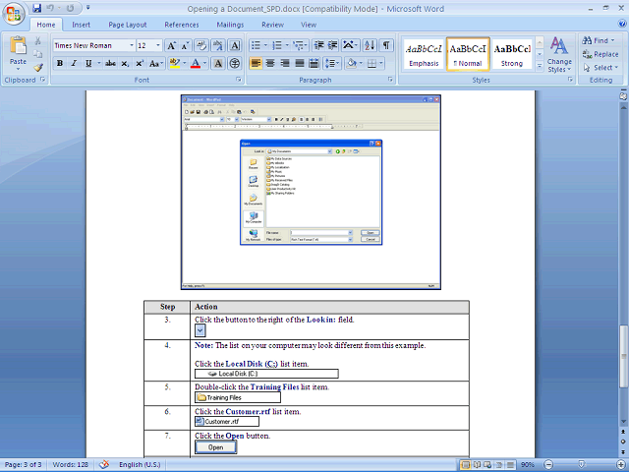The width and height of the screenshot is (629, 472).
Task: Toggle Italic formatting
Action: coord(74,63)
